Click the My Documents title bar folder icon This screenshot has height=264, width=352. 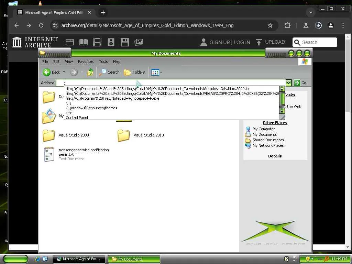pyautogui.click(x=42, y=53)
